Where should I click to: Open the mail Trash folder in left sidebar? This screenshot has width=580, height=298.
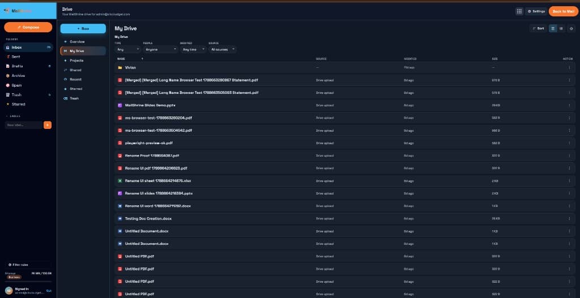pyautogui.click(x=28, y=95)
